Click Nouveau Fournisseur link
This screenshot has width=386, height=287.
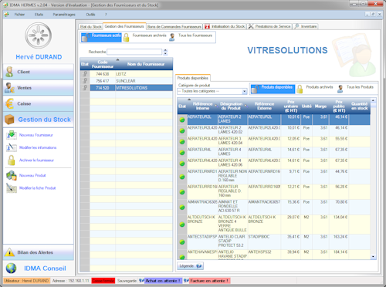coord(36,135)
